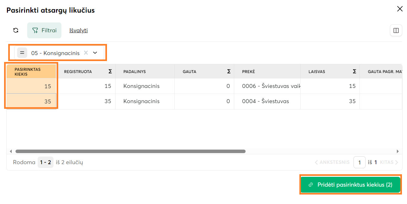The image size is (407, 204).
Task: Sort by Padalinys column header
Action: (135, 71)
